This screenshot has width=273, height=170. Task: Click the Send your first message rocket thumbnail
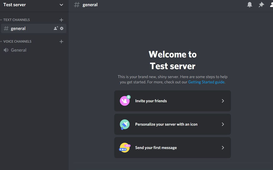(124, 148)
